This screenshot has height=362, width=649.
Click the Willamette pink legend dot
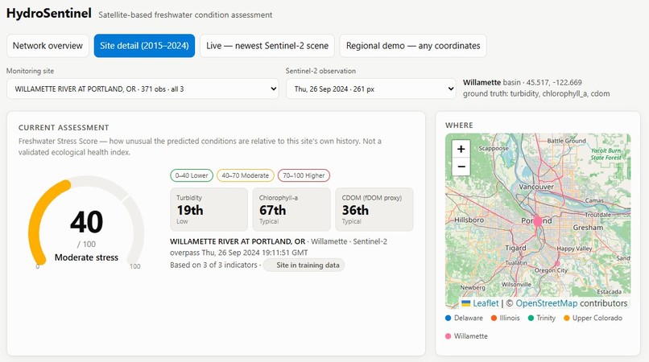click(448, 336)
